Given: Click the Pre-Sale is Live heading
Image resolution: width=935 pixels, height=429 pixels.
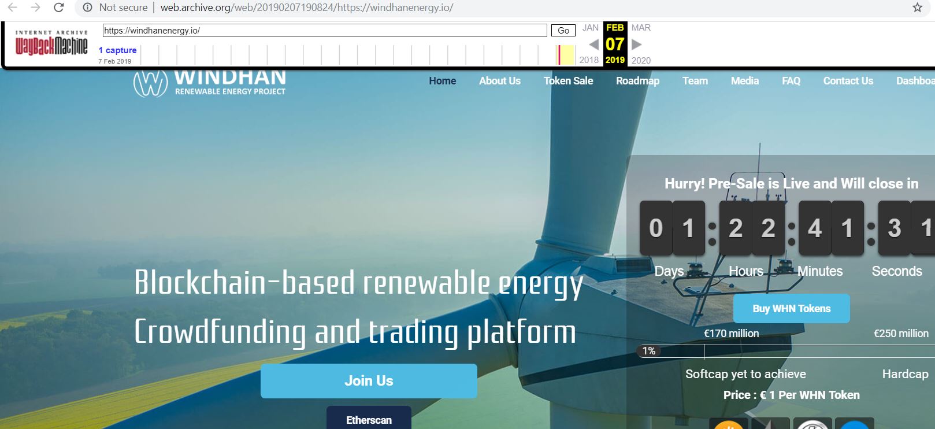Looking at the screenshot, I should (791, 184).
